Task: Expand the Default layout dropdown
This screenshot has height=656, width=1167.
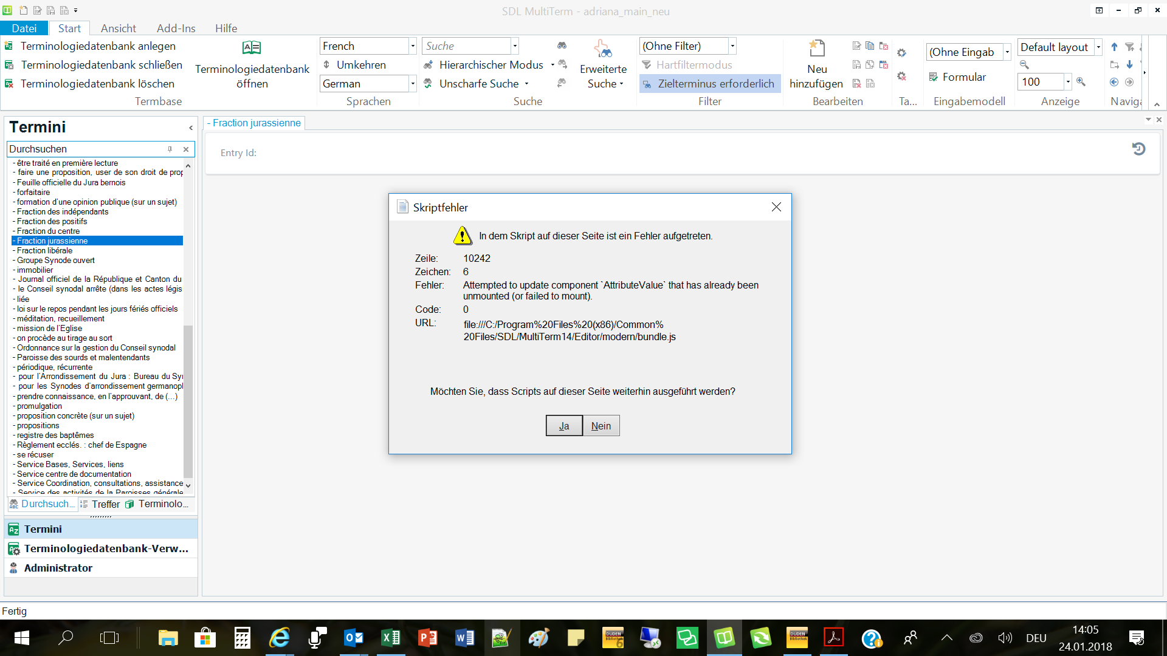Action: click(x=1098, y=47)
